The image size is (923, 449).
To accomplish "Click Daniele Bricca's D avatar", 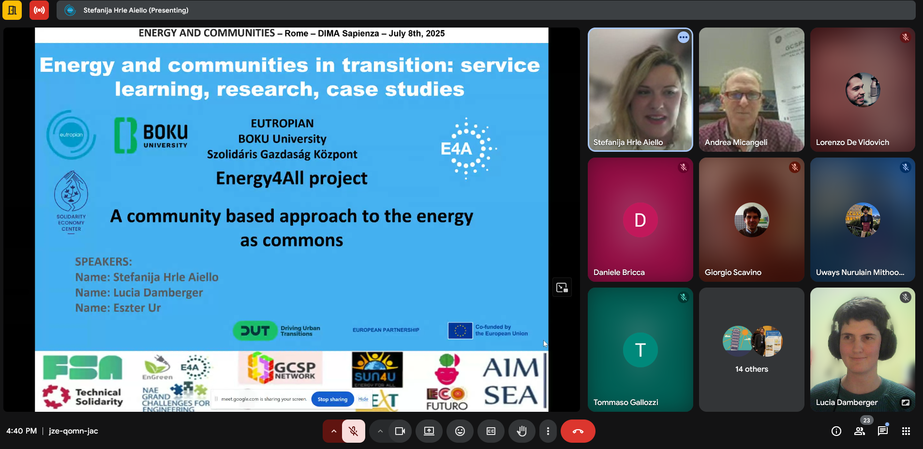I will tap(640, 220).
